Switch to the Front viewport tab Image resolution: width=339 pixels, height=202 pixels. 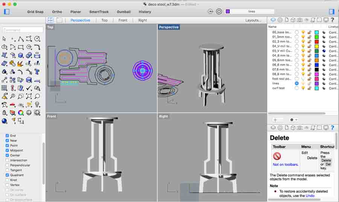[x=123, y=20]
